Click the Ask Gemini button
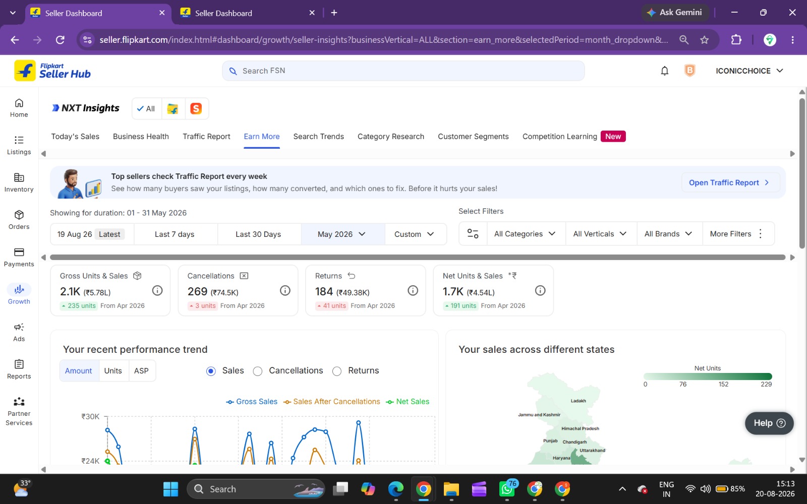 pos(675,13)
